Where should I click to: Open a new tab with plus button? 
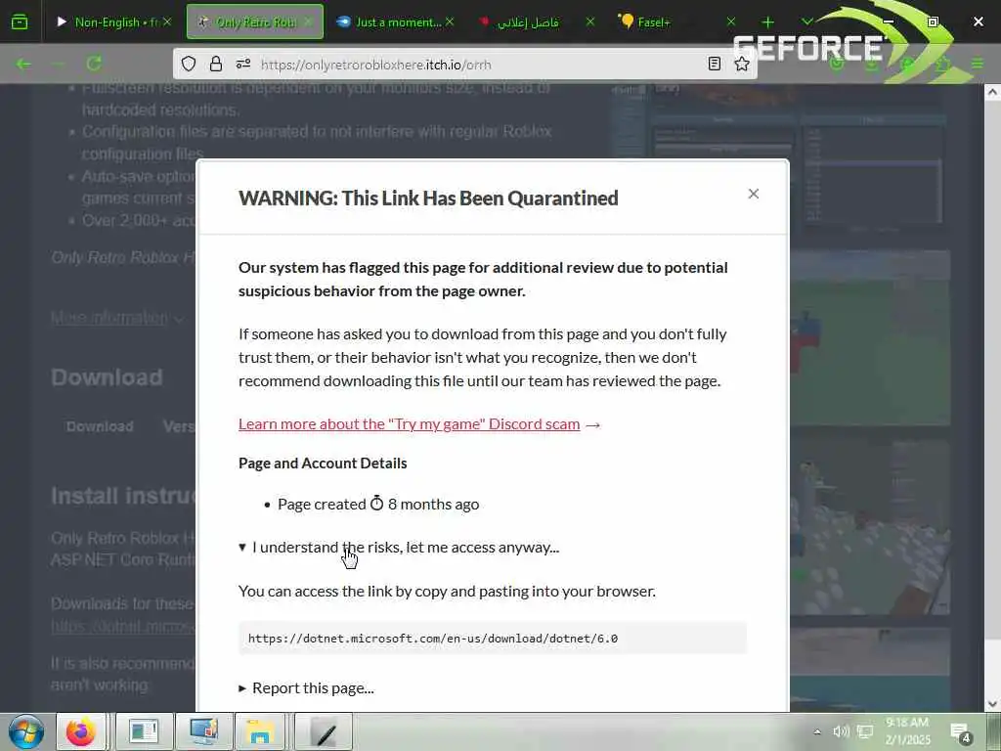click(x=767, y=22)
